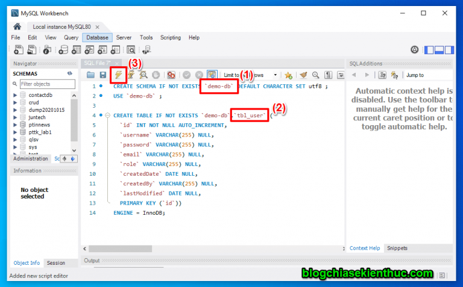This screenshot has height=287, width=463.
Task: Commit the current transaction checkmark
Action: pos(186,75)
